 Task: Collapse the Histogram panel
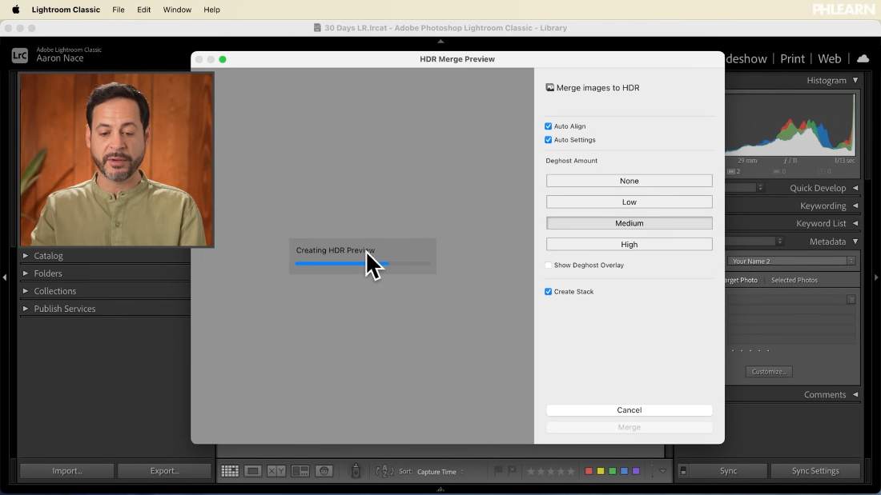(x=855, y=80)
